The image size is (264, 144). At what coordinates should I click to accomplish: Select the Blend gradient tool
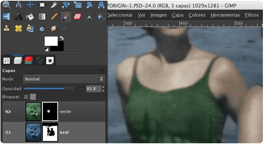point(42,17)
